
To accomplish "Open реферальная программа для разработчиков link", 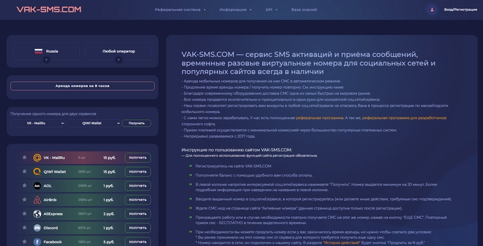I will [404, 118].
